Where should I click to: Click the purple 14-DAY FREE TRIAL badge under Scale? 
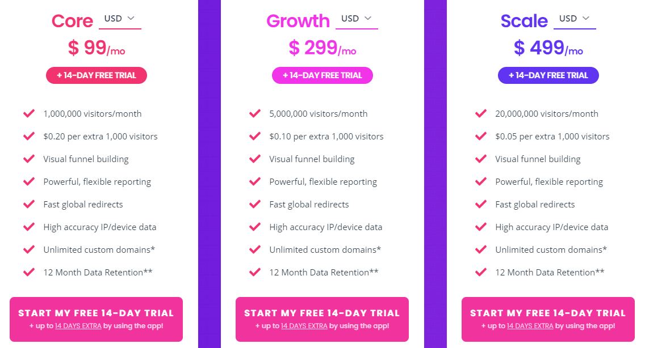click(x=548, y=75)
